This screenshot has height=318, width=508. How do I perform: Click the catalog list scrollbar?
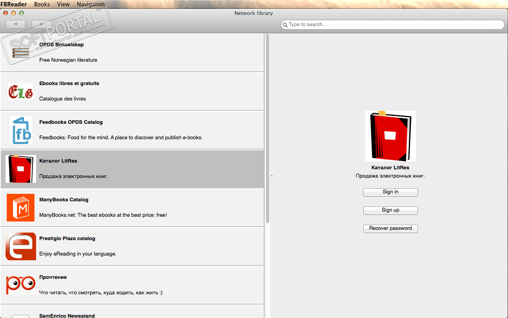(x=268, y=129)
